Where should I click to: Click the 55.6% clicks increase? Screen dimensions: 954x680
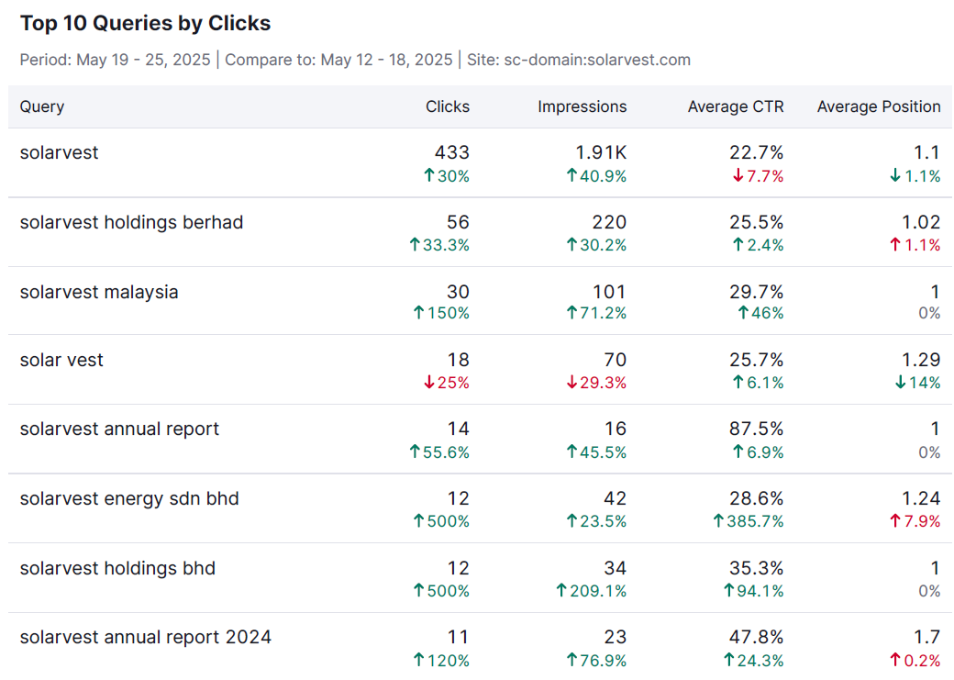(x=439, y=452)
